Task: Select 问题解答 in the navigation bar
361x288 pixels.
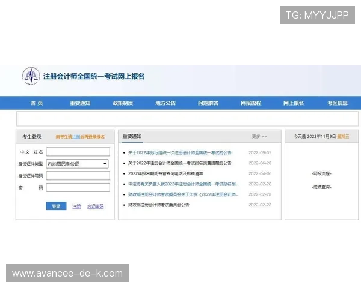Action: [x=208, y=103]
